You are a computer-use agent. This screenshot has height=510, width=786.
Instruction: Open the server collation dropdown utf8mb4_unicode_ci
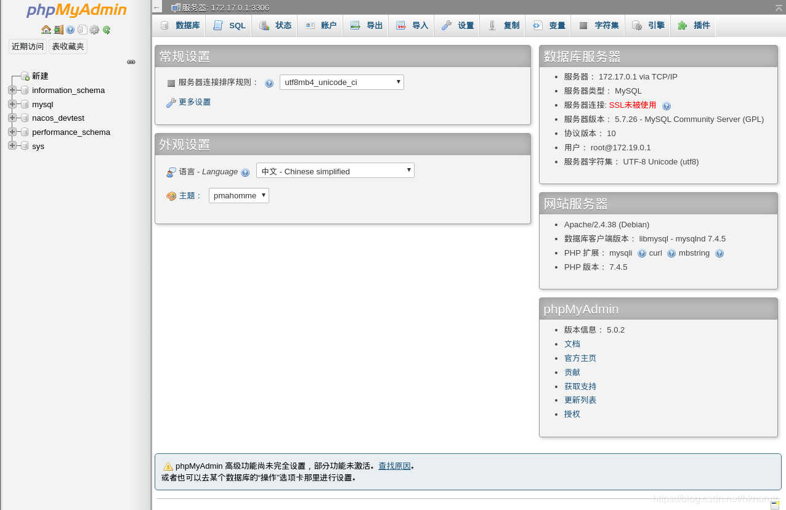coord(341,82)
